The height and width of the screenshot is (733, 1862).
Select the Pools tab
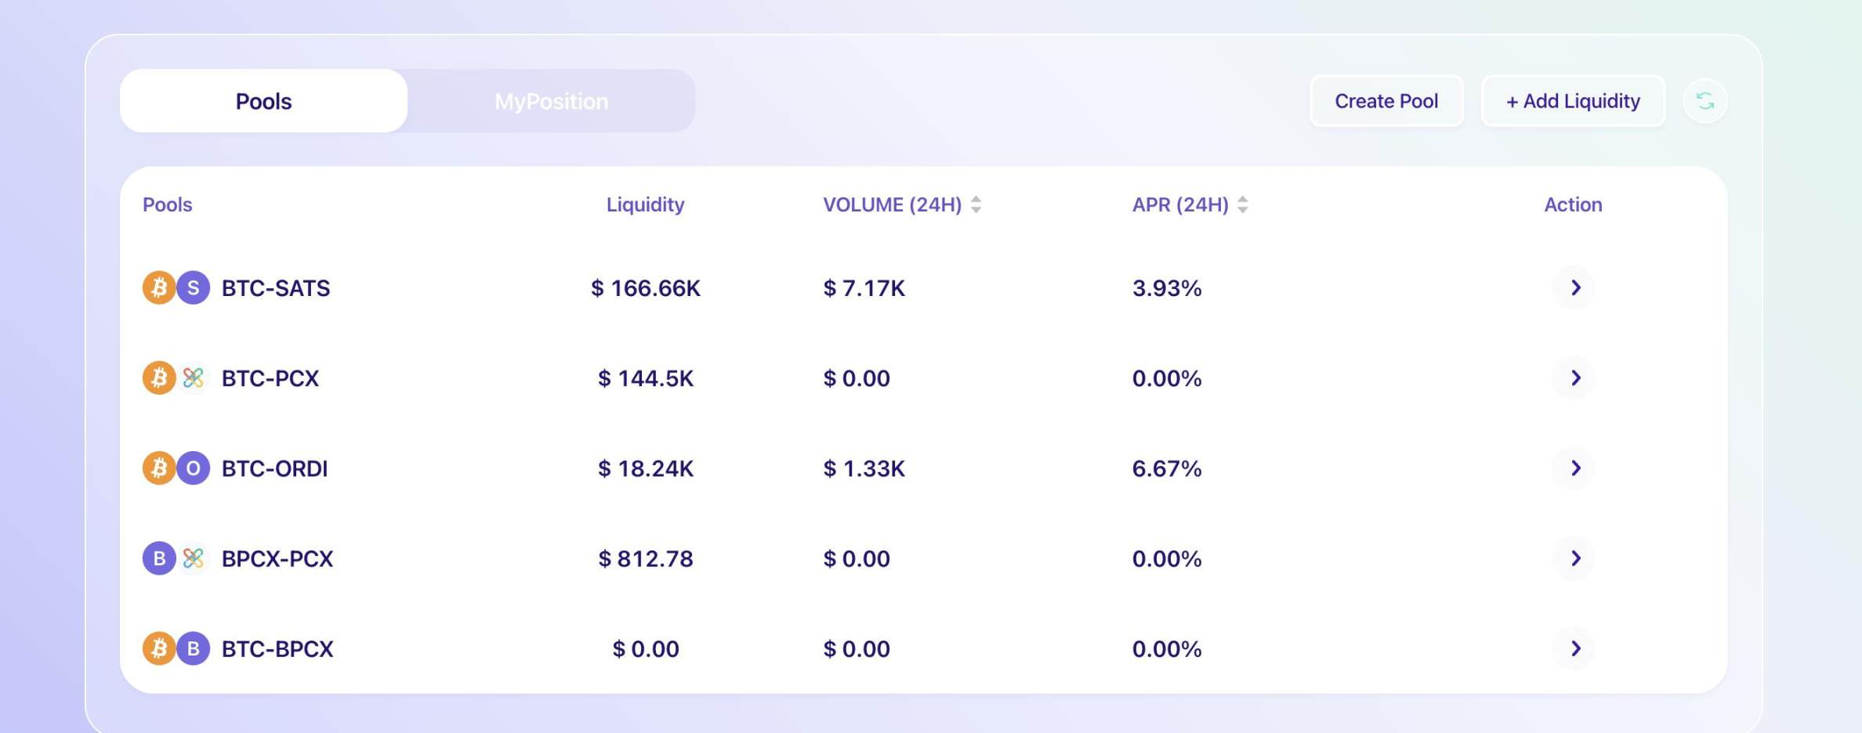263,101
